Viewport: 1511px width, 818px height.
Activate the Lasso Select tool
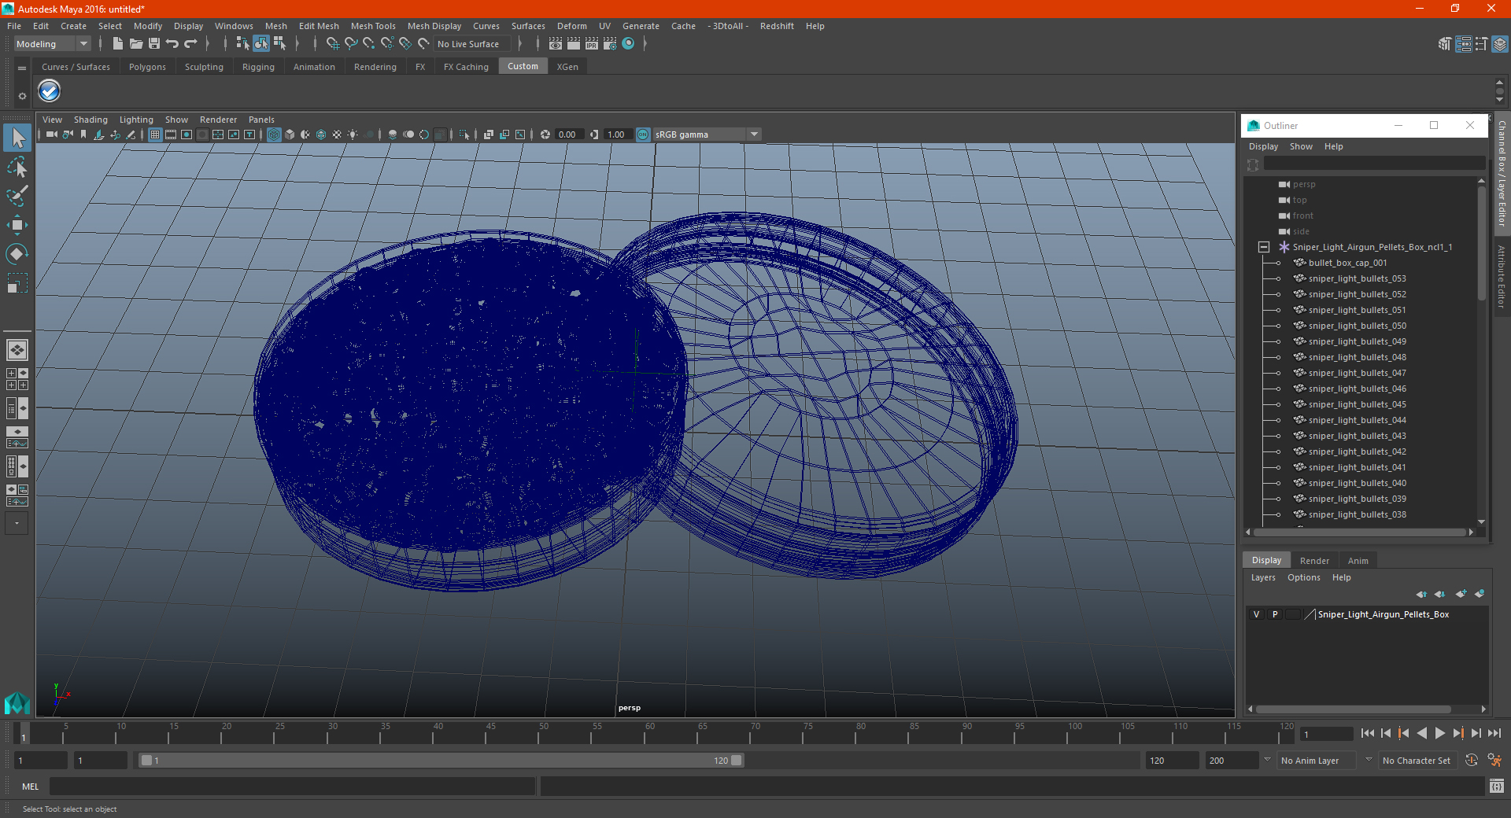tap(17, 168)
